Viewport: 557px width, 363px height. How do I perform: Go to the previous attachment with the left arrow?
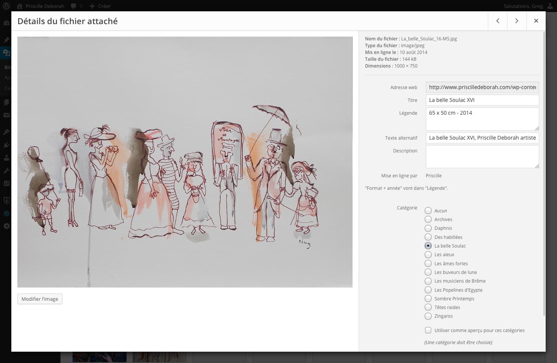point(498,21)
